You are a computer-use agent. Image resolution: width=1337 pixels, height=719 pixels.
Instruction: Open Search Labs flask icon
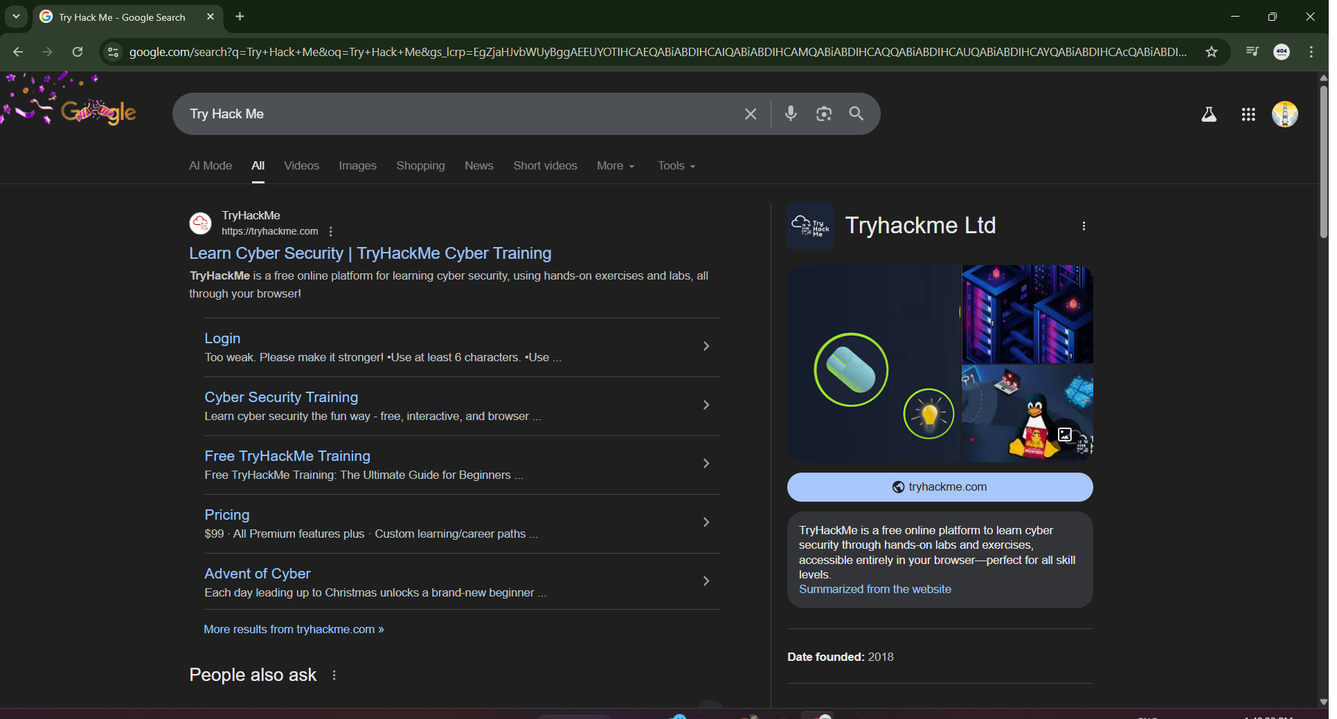tap(1209, 115)
